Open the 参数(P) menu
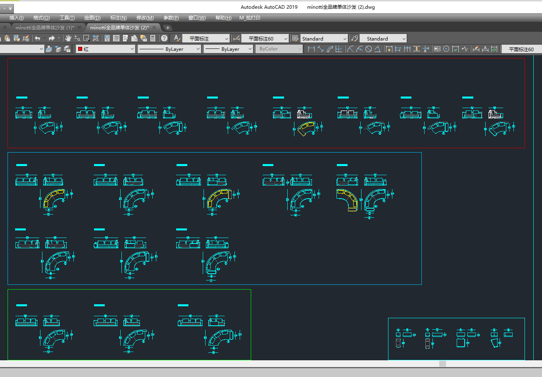This screenshot has height=377, width=542. coord(171,18)
